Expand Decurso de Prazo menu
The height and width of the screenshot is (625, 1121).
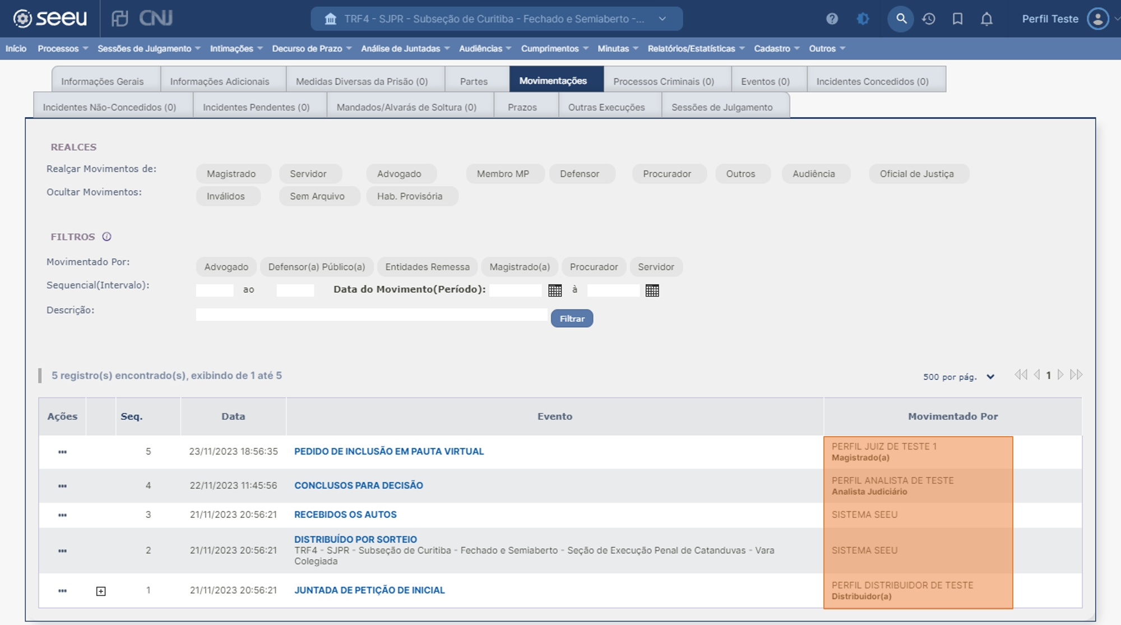tap(312, 49)
